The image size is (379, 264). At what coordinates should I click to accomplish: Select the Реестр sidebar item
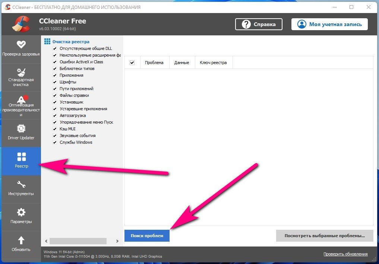[x=21, y=161]
